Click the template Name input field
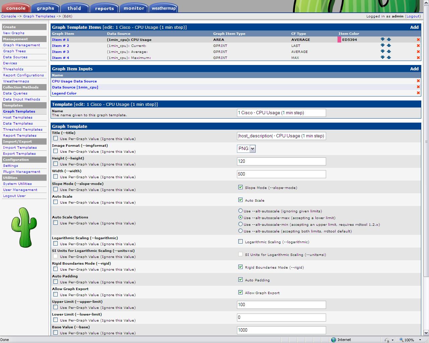 point(281,113)
